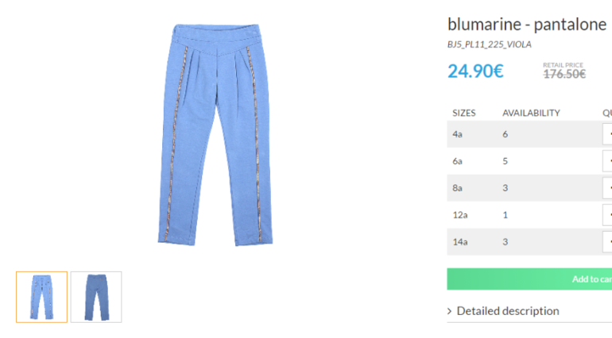612x338 pixels.
Task: Click the blumarine - pantalone product title
Action: 527,25
